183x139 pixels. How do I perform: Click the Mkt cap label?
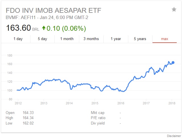[98, 113]
